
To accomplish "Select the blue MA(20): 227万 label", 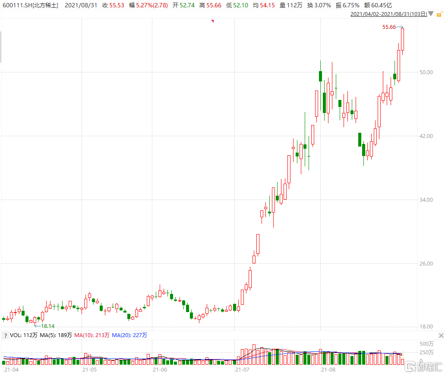I will pyautogui.click(x=129, y=335).
